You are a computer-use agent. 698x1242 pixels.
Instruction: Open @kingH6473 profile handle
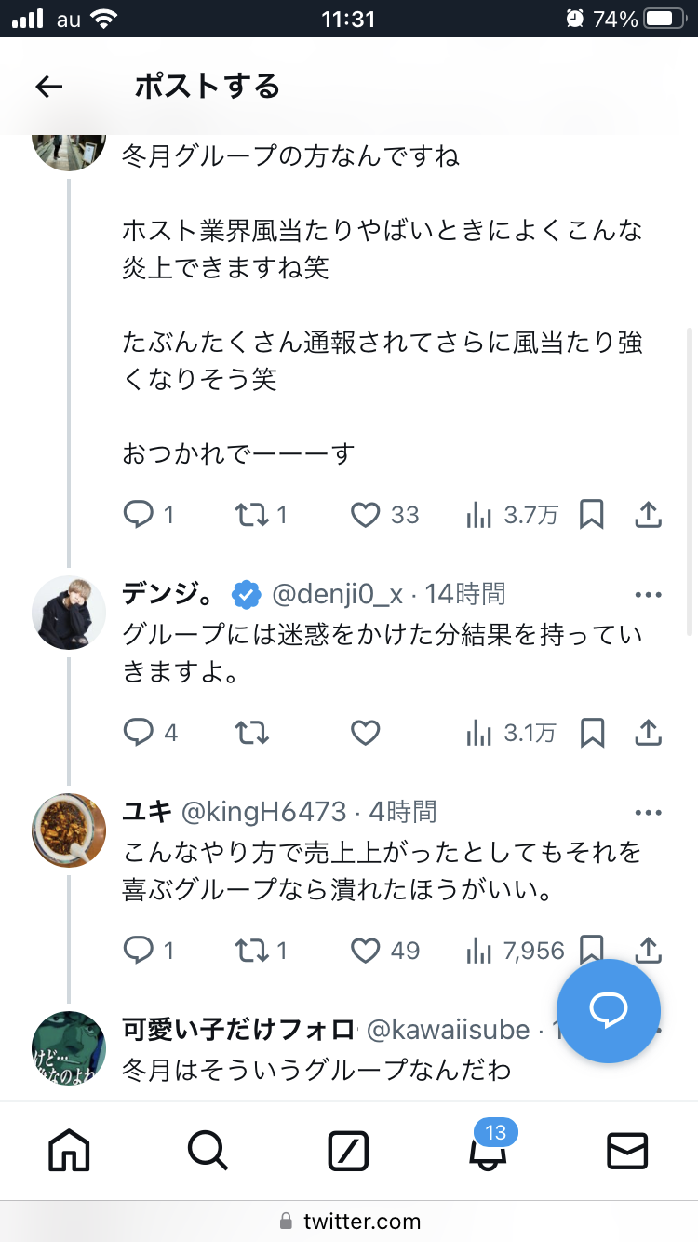pyautogui.click(x=262, y=812)
